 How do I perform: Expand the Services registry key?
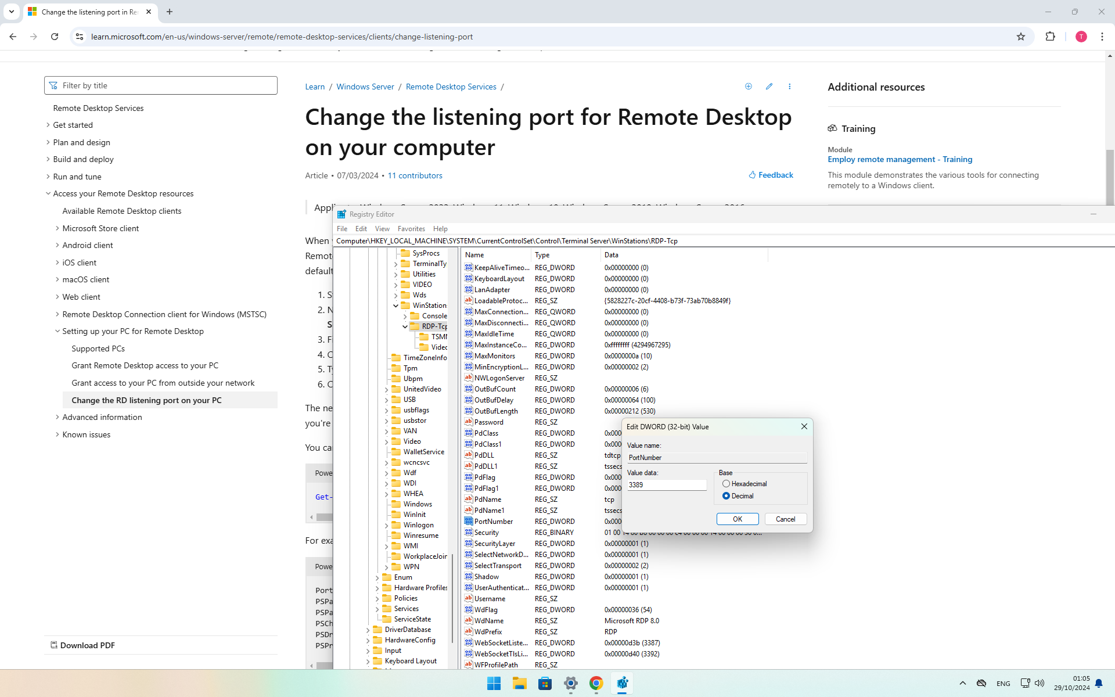tap(377, 609)
